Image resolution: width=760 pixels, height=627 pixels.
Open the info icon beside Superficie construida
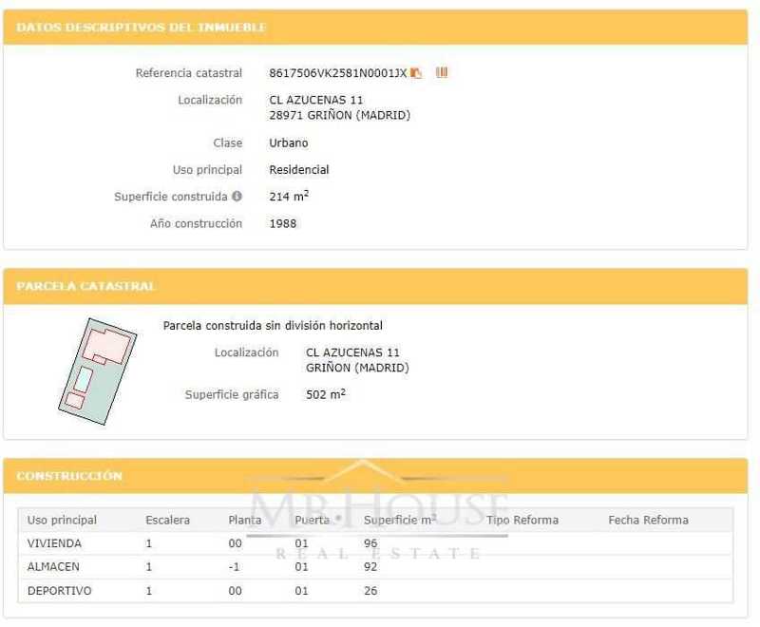[x=237, y=197]
